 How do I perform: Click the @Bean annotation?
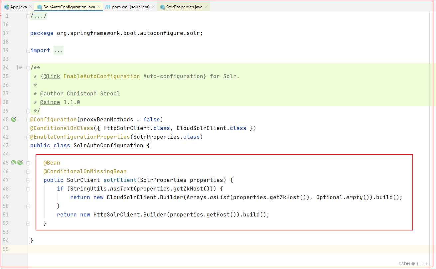[x=52, y=163]
